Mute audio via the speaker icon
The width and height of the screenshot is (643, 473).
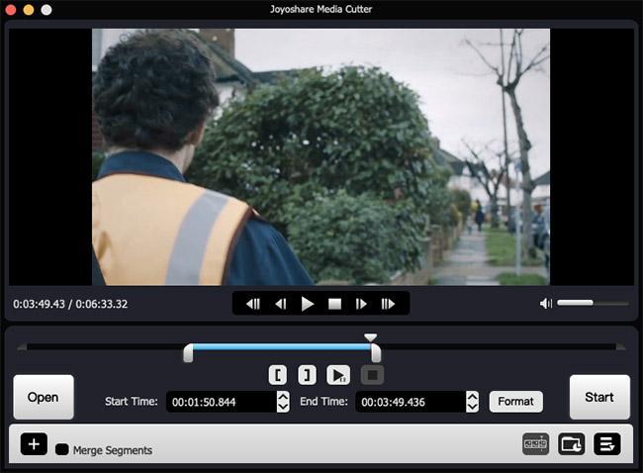(546, 304)
